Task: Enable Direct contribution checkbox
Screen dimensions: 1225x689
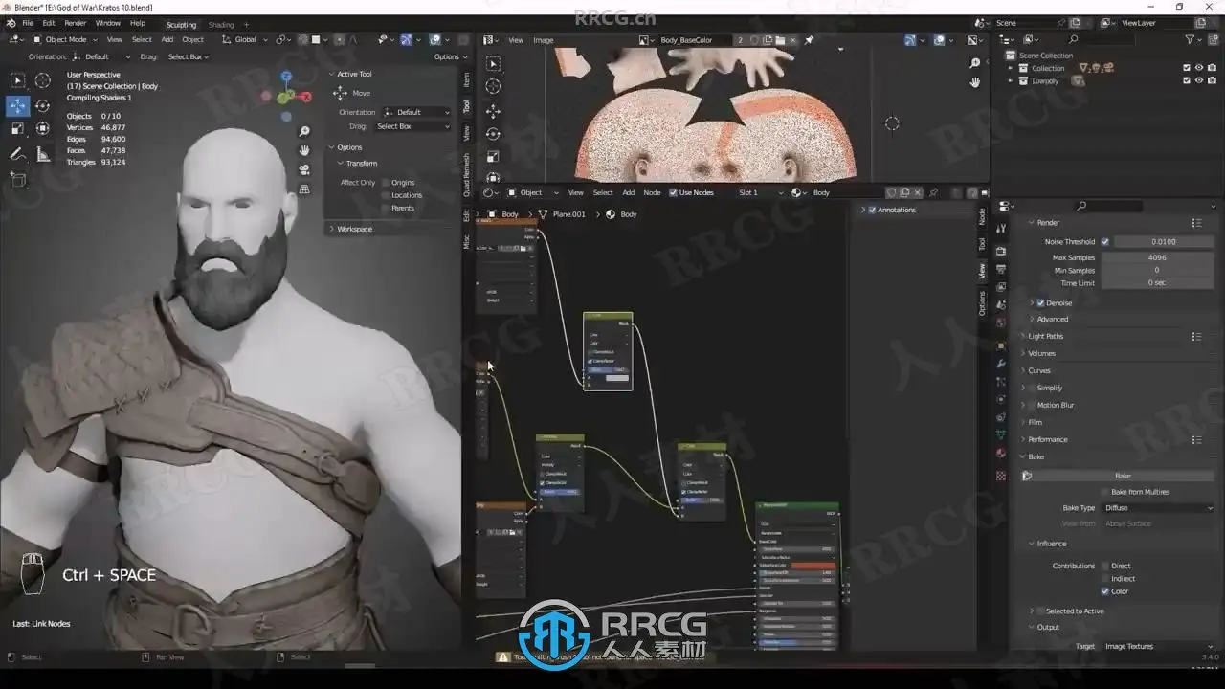Action: [1104, 566]
